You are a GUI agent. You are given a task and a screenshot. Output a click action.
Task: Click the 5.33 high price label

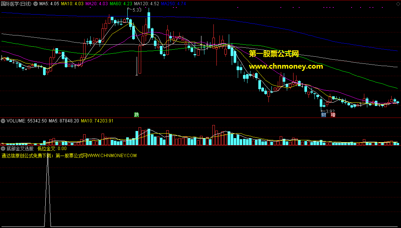137,10
